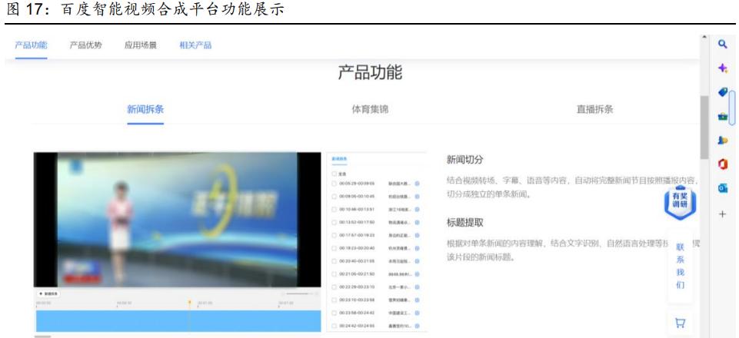
Task: Click info icon for clip 00:23:58-00:24:42
Action: pyautogui.click(x=417, y=313)
